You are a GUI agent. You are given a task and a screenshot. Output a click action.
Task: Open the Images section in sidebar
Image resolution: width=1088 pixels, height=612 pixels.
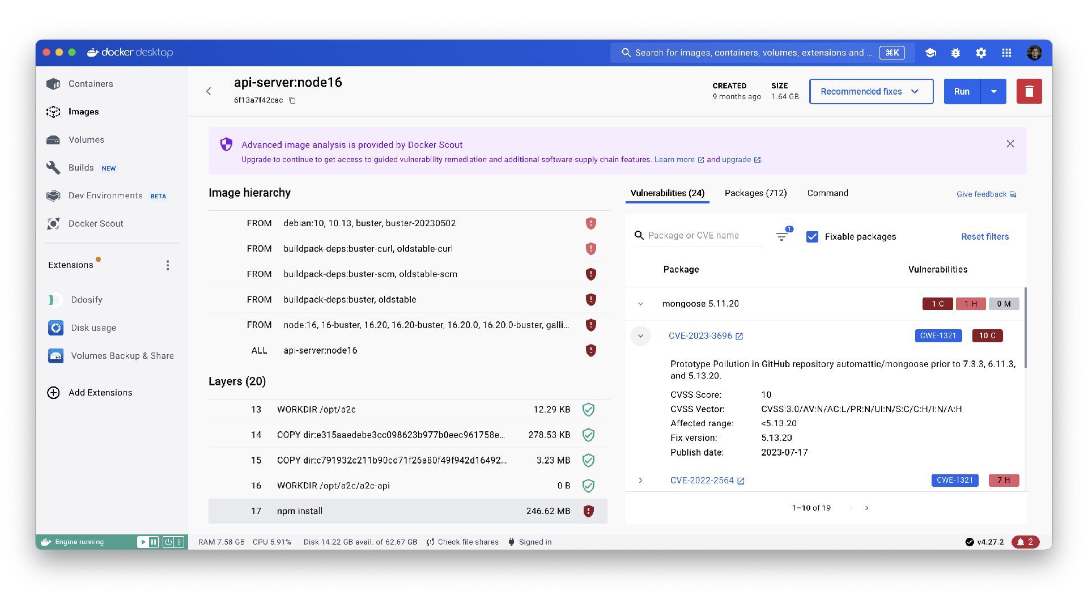pyautogui.click(x=83, y=112)
